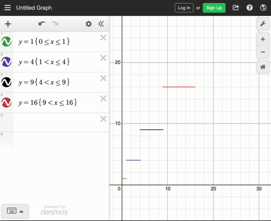Add a new expression item with plus
Viewport: 271px width, 221px height.
point(8,24)
